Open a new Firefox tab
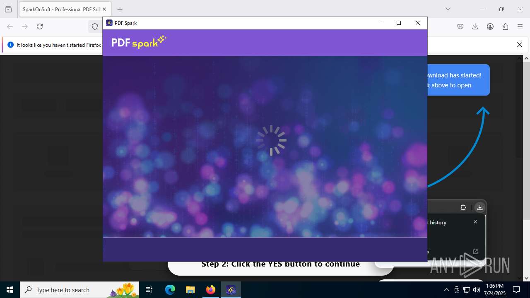The width and height of the screenshot is (530, 298). (120, 9)
